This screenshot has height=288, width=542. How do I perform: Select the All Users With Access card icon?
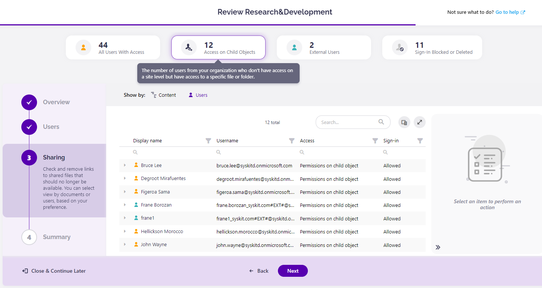tap(83, 47)
